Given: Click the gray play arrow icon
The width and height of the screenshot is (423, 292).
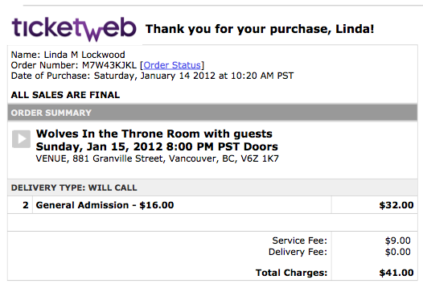Looking at the screenshot, I should [22, 139].
